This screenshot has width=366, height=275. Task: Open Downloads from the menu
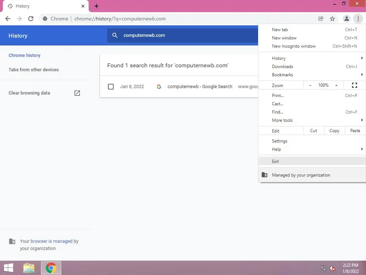pos(312,66)
